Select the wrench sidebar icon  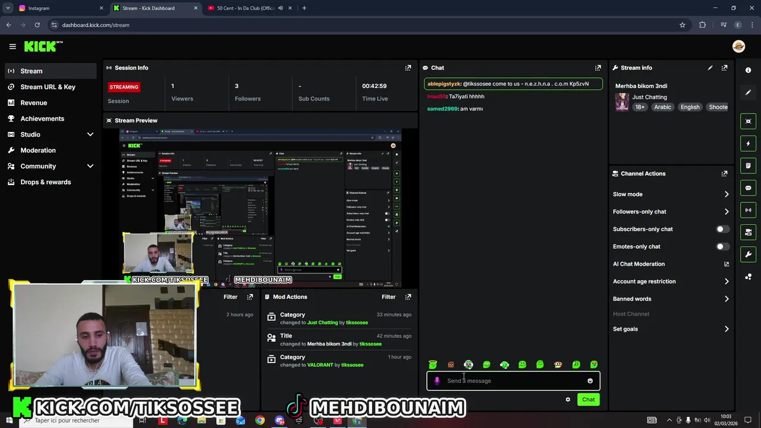tap(748, 254)
